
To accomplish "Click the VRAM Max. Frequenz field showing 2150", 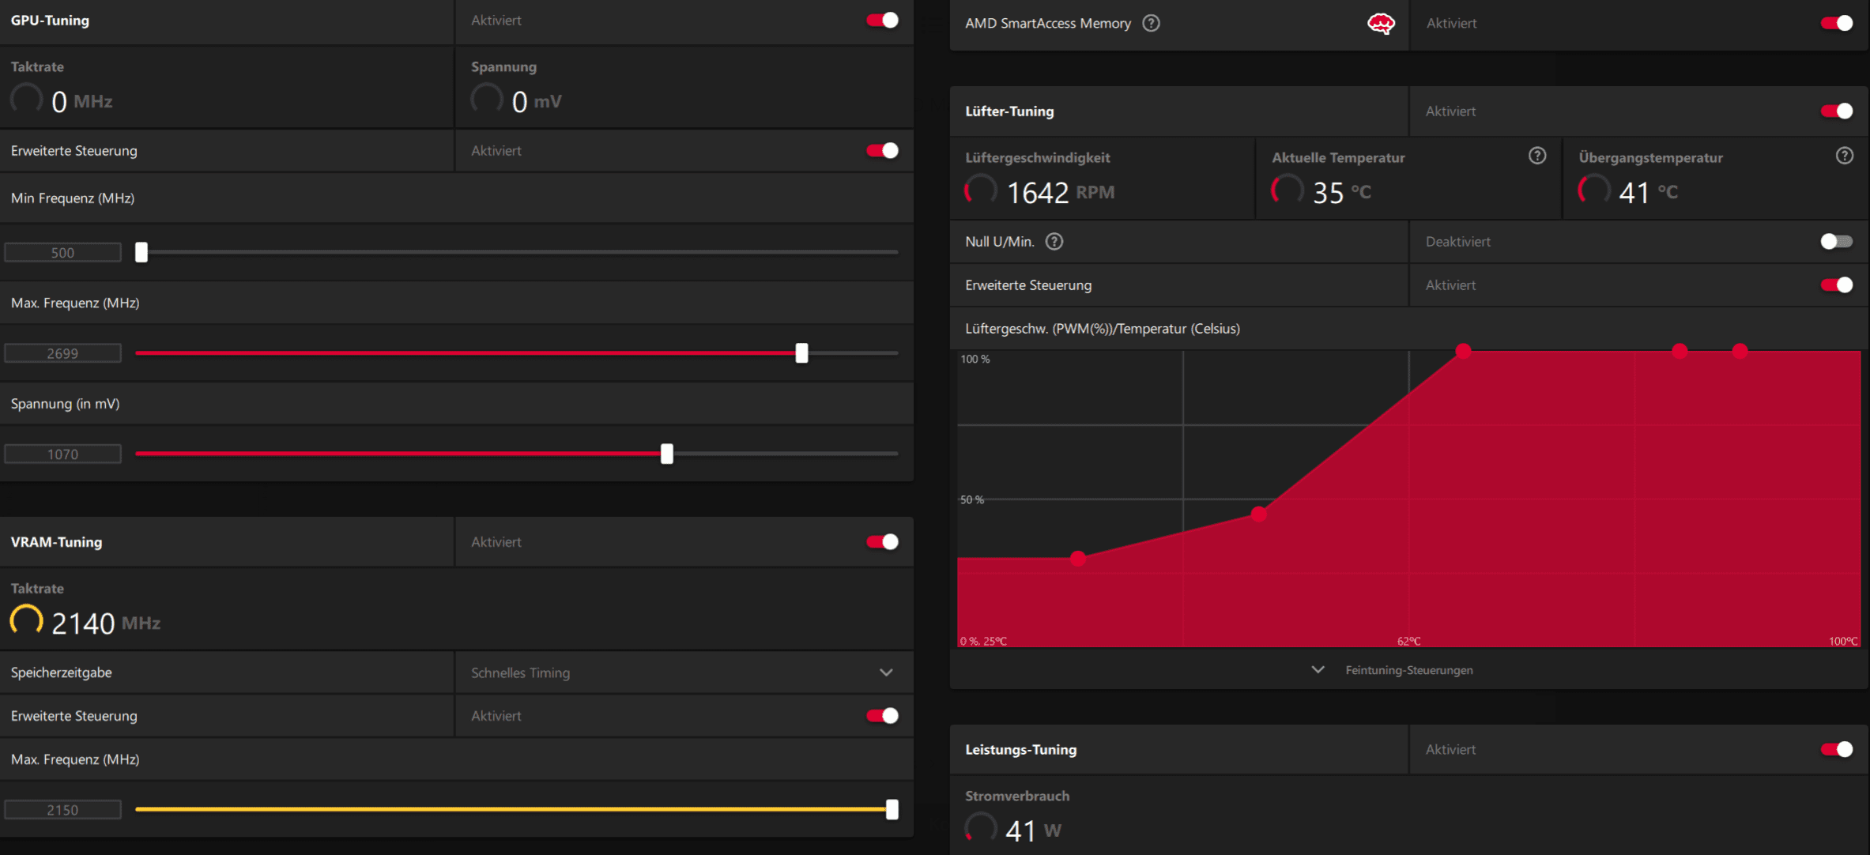I will 62,810.
